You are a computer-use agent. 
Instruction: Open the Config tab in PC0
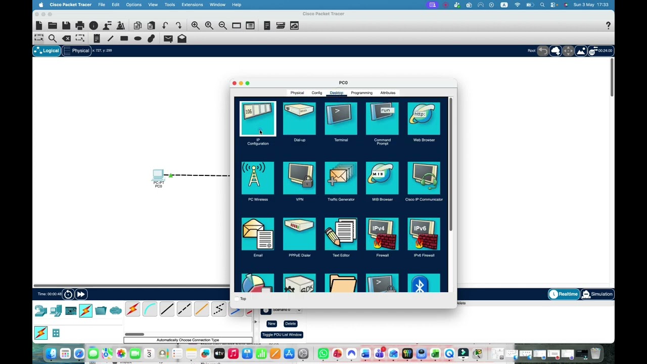coord(317,93)
